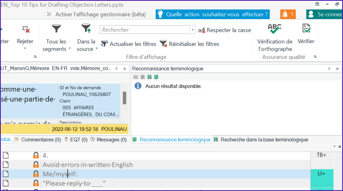The height and width of the screenshot is (191, 343).
Task: Click the blue info icon beside 'Aucun résultat disponible'
Action: tap(138, 86)
